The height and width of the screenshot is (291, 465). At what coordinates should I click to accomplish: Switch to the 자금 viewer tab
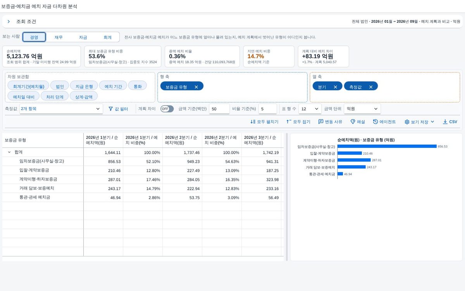[83, 37]
